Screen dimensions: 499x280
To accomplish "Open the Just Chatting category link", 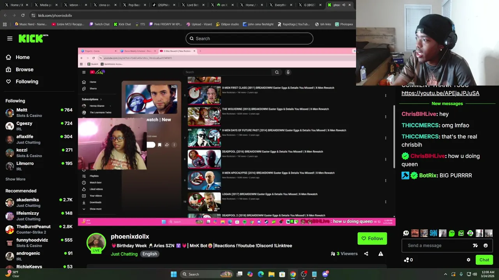I will tap(124, 254).
